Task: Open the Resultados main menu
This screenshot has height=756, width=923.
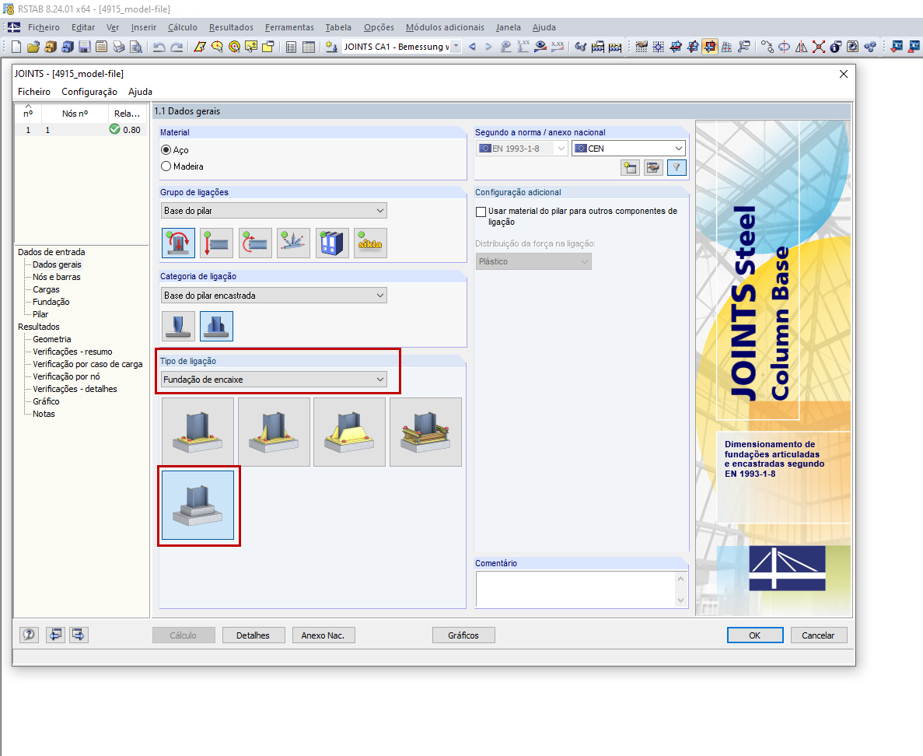Action: click(x=232, y=27)
